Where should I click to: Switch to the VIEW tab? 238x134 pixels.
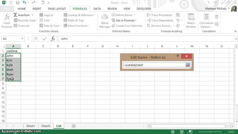coord(126,9)
